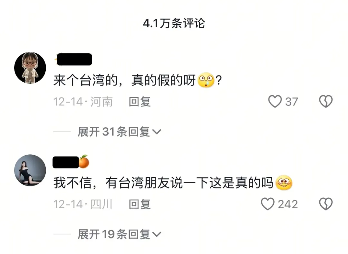Select the comment text 我不信，有台湾朋友说一下

pyautogui.click(x=131, y=183)
